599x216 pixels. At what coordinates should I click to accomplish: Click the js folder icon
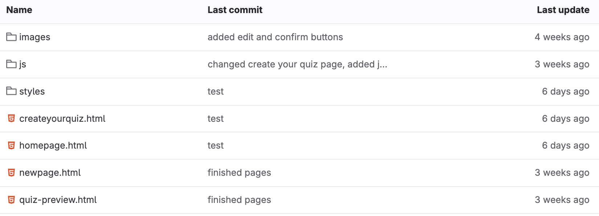(x=11, y=64)
